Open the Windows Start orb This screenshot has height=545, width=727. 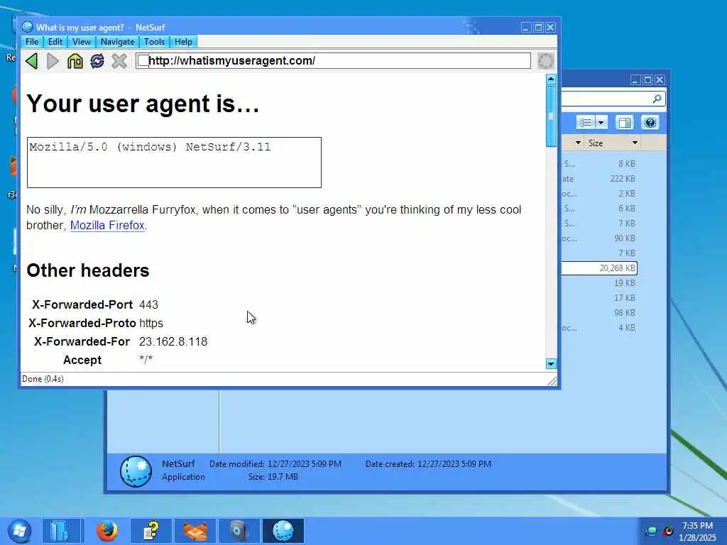tap(19, 531)
